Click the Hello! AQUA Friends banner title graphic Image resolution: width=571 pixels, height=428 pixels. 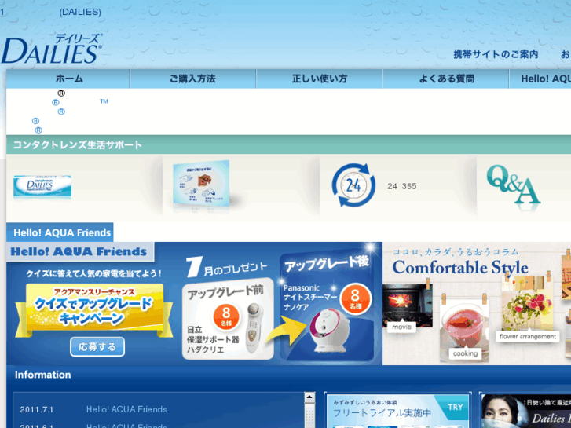79,252
